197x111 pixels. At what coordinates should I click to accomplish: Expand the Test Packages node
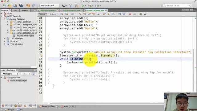[5, 38]
